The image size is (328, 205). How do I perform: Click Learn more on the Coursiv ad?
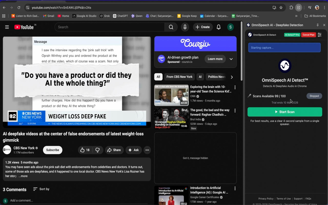tap(215, 59)
